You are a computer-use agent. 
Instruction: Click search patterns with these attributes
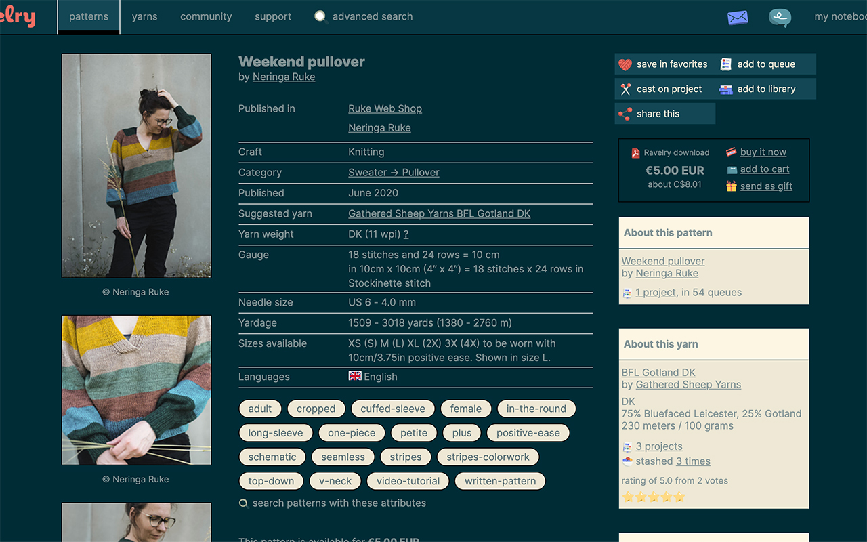[x=339, y=503]
